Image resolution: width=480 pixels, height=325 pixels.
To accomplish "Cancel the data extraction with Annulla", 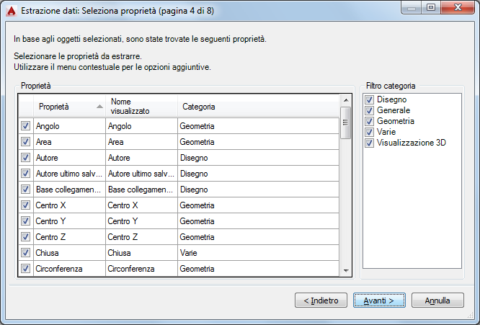I will coord(438,300).
